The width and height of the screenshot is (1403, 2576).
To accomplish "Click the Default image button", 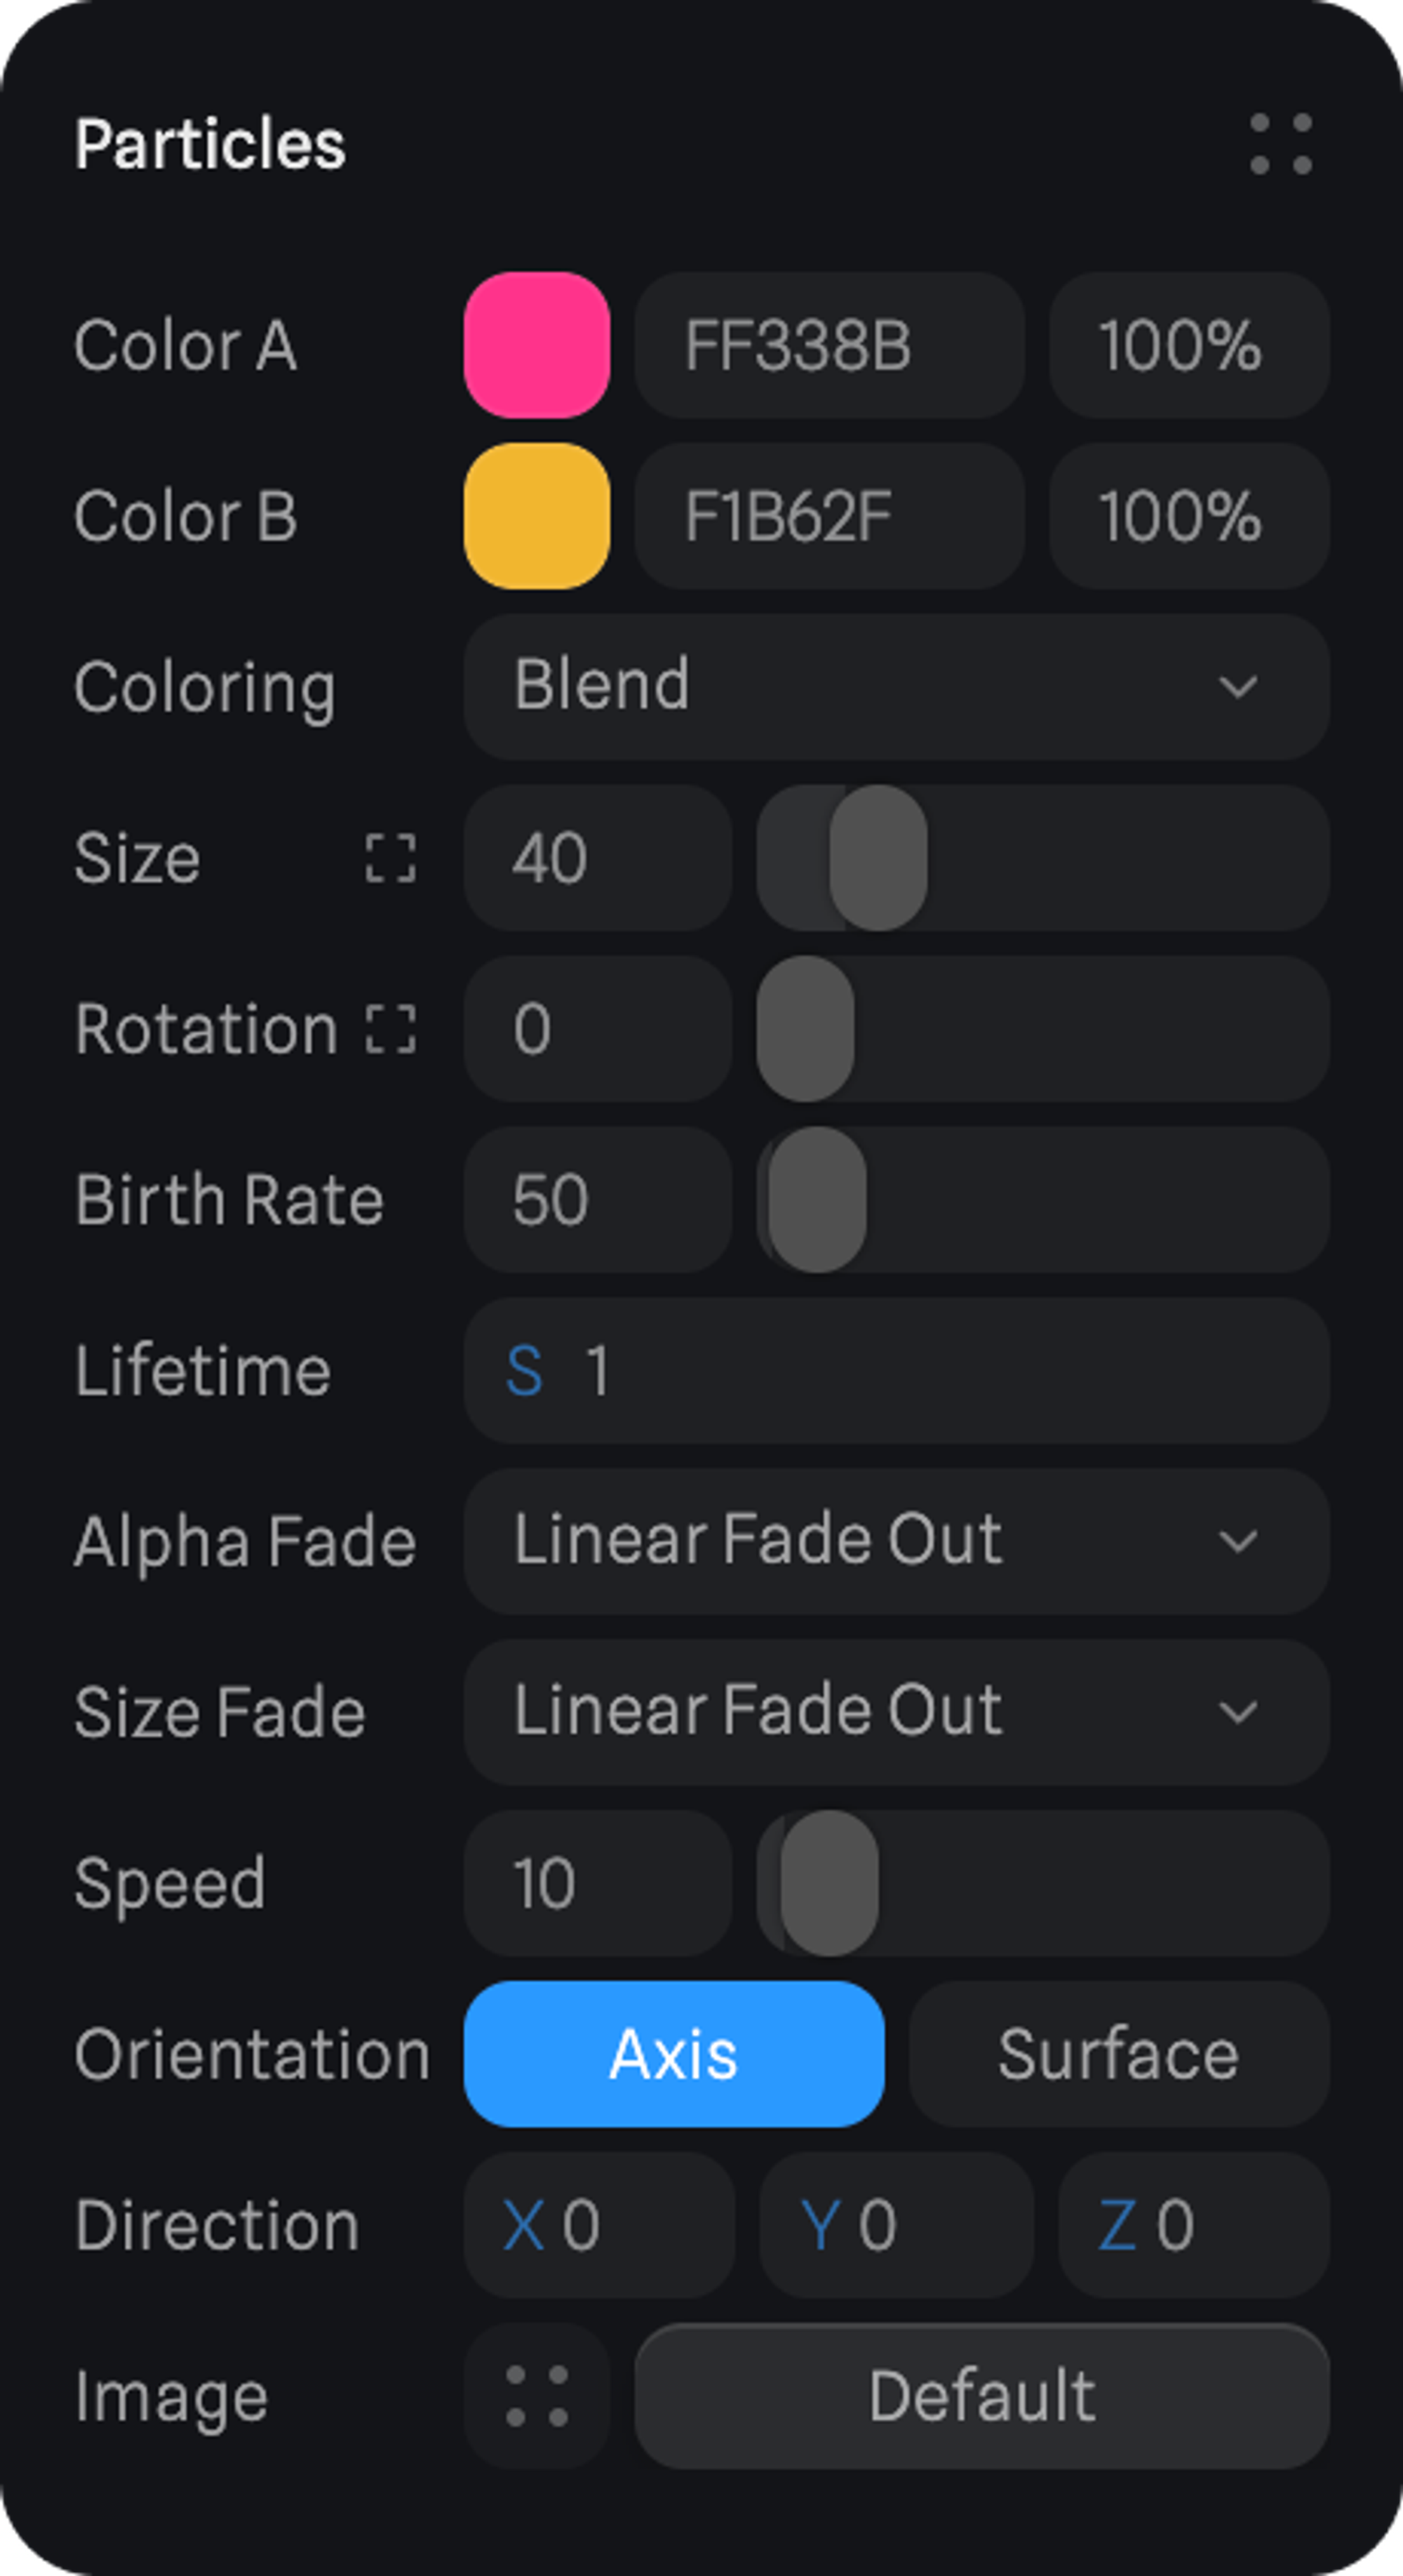I will pyautogui.click(x=981, y=2396).
